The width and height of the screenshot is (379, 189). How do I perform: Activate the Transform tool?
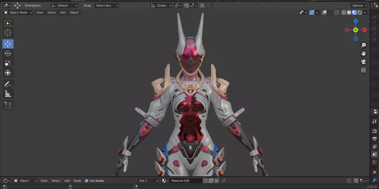click(8, 73)
